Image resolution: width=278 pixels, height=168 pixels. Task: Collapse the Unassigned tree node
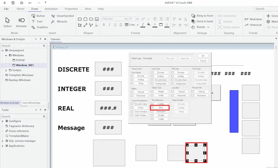coord(2,51)
